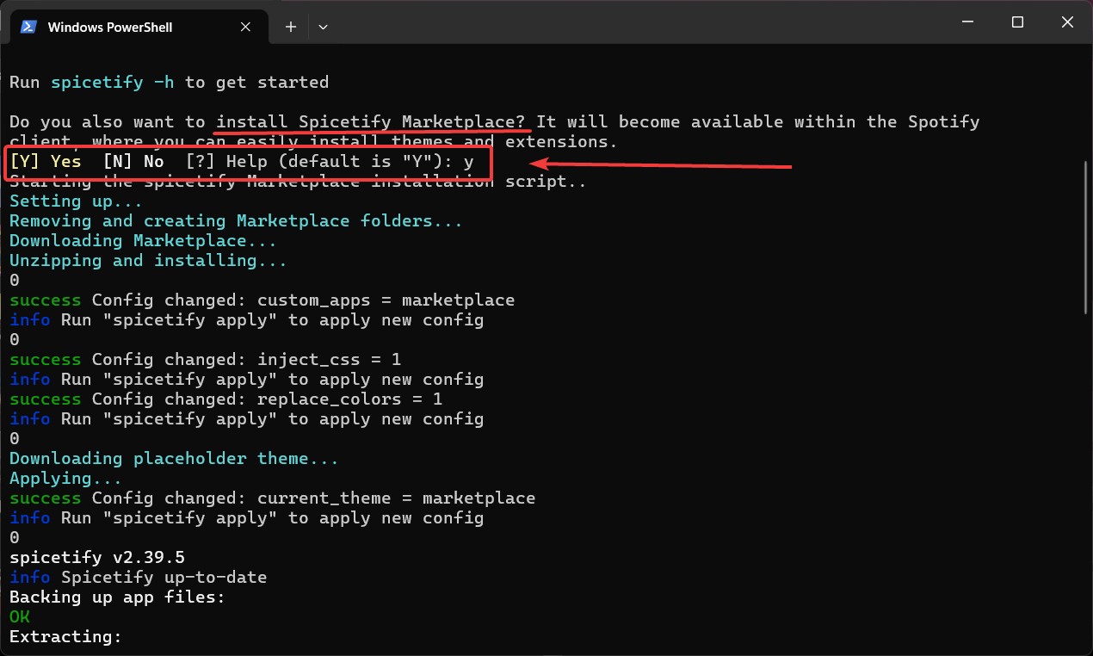Click the "Extracting:" line

(x=65, y=636)
